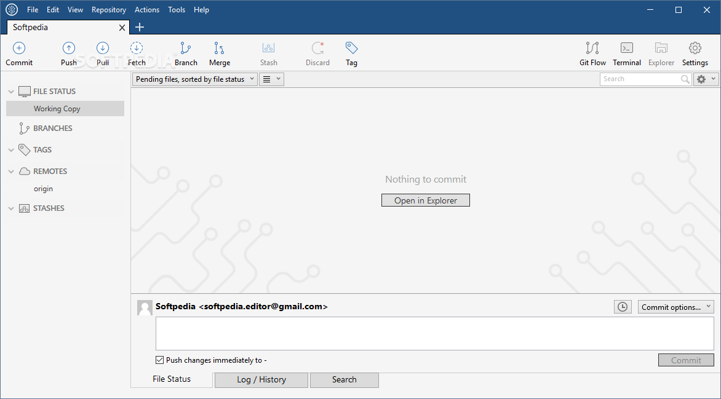Open the Repository menu
721x399 pixels.
click(108, 10)
